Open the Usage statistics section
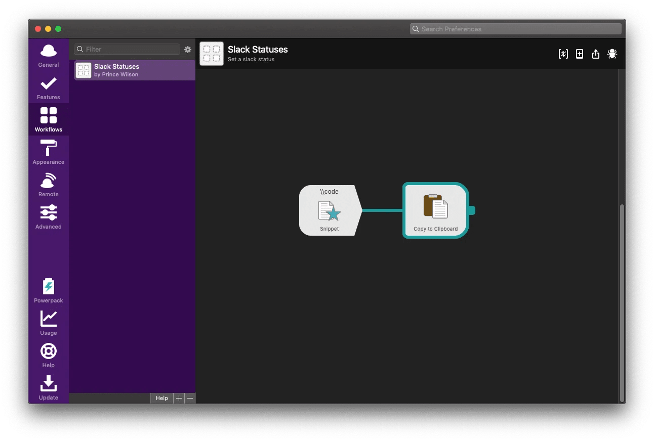The height and width of the screenshot is (441, 654). 48,323
